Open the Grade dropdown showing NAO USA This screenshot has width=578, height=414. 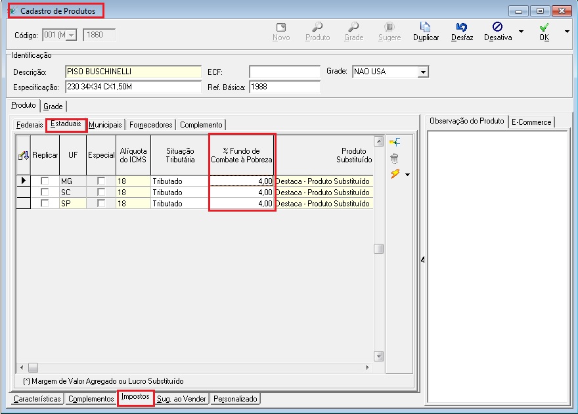pyautogui.click(x=423, y=72)
